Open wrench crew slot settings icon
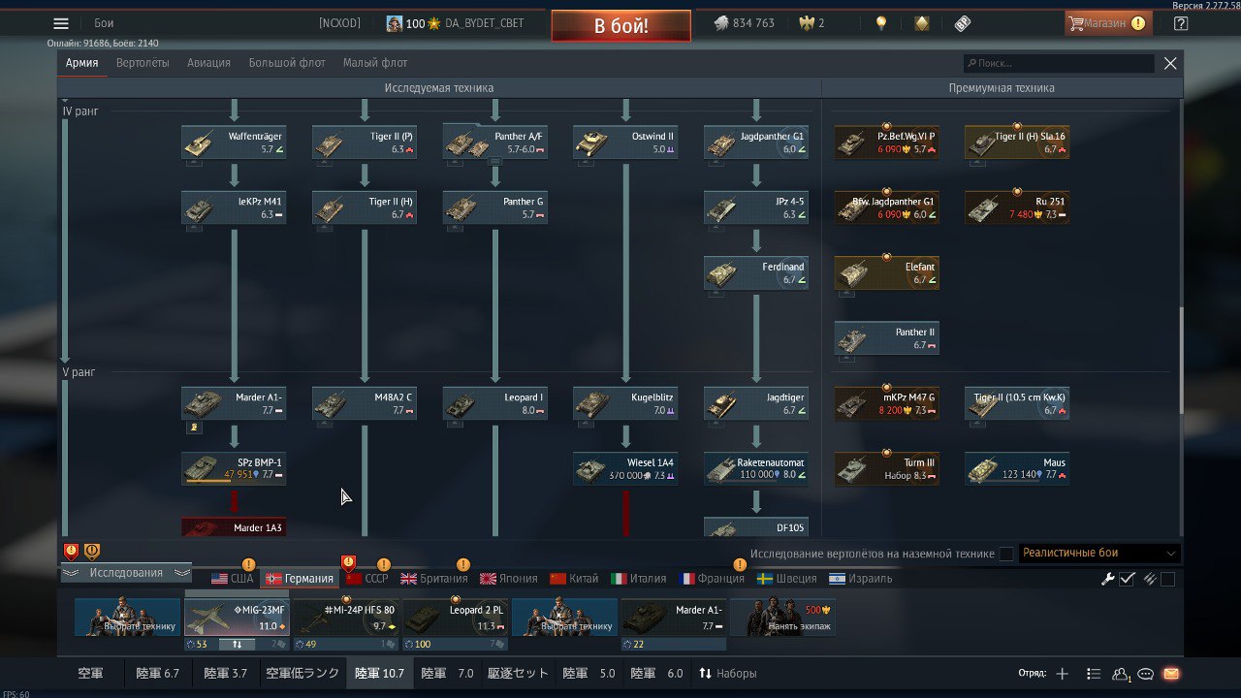 [x=1108, y=579]
